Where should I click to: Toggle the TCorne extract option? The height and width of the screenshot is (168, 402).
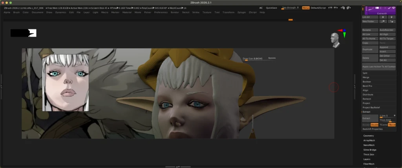click(383, 125)
